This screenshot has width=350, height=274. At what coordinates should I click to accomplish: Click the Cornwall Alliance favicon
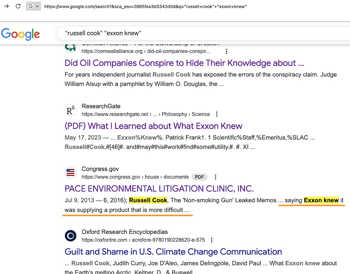click(71, 47)
